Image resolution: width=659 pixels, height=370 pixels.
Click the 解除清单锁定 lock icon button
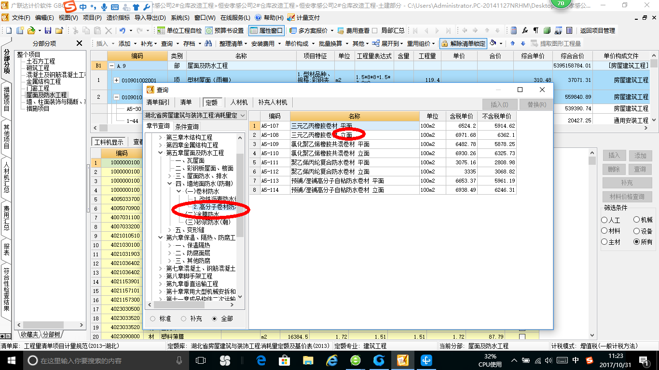pos(463,43)
